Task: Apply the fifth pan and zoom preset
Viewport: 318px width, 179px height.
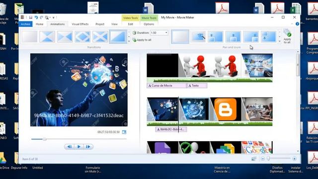Action: [x=251, y=37]
